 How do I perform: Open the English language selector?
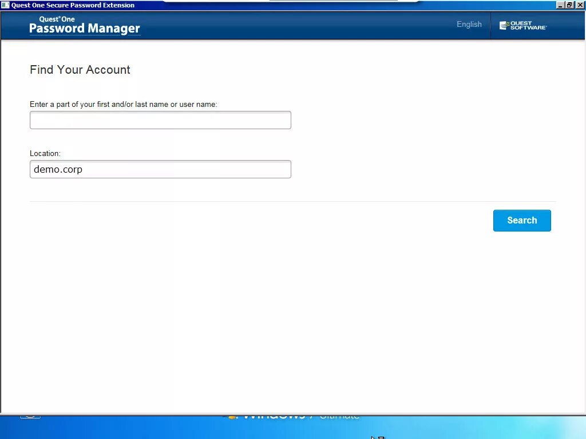pos(469,24)
